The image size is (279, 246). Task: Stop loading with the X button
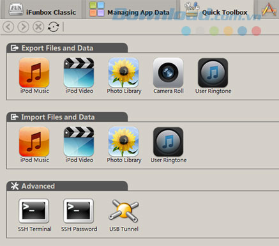tap(38, 27)
